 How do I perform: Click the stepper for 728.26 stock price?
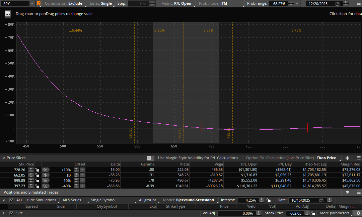[31, 170]
